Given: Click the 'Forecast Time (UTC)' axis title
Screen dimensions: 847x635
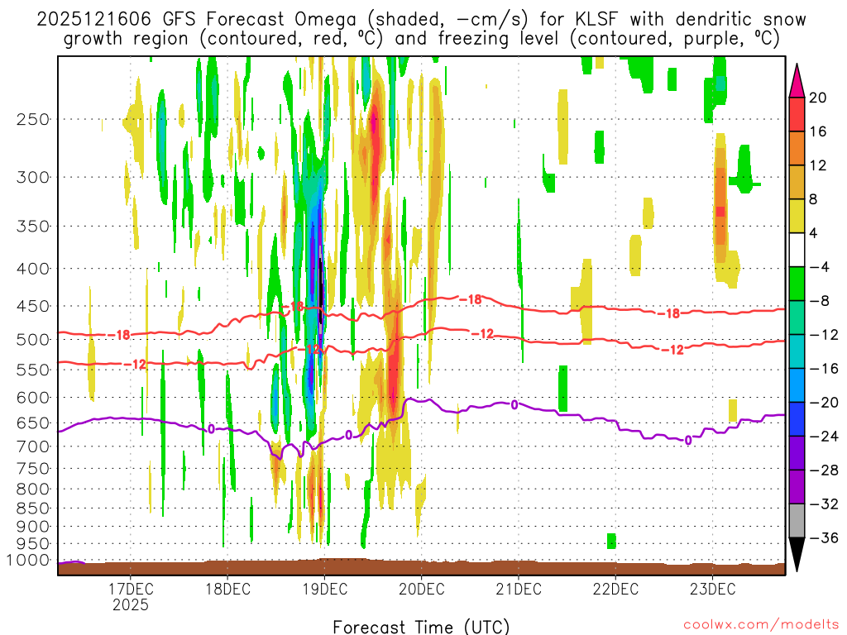Looking at the screenshot, I should [421, 627].
